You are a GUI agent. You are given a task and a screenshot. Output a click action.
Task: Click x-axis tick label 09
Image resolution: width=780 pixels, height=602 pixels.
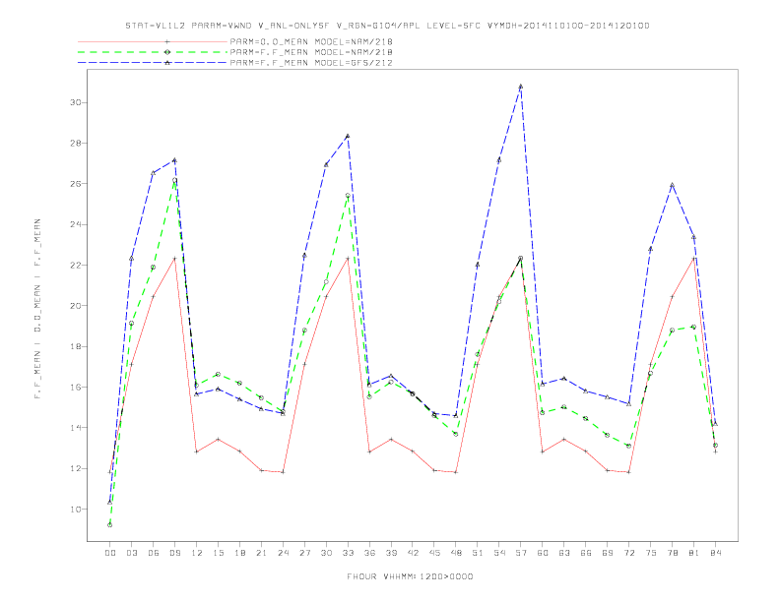(174, 553)
